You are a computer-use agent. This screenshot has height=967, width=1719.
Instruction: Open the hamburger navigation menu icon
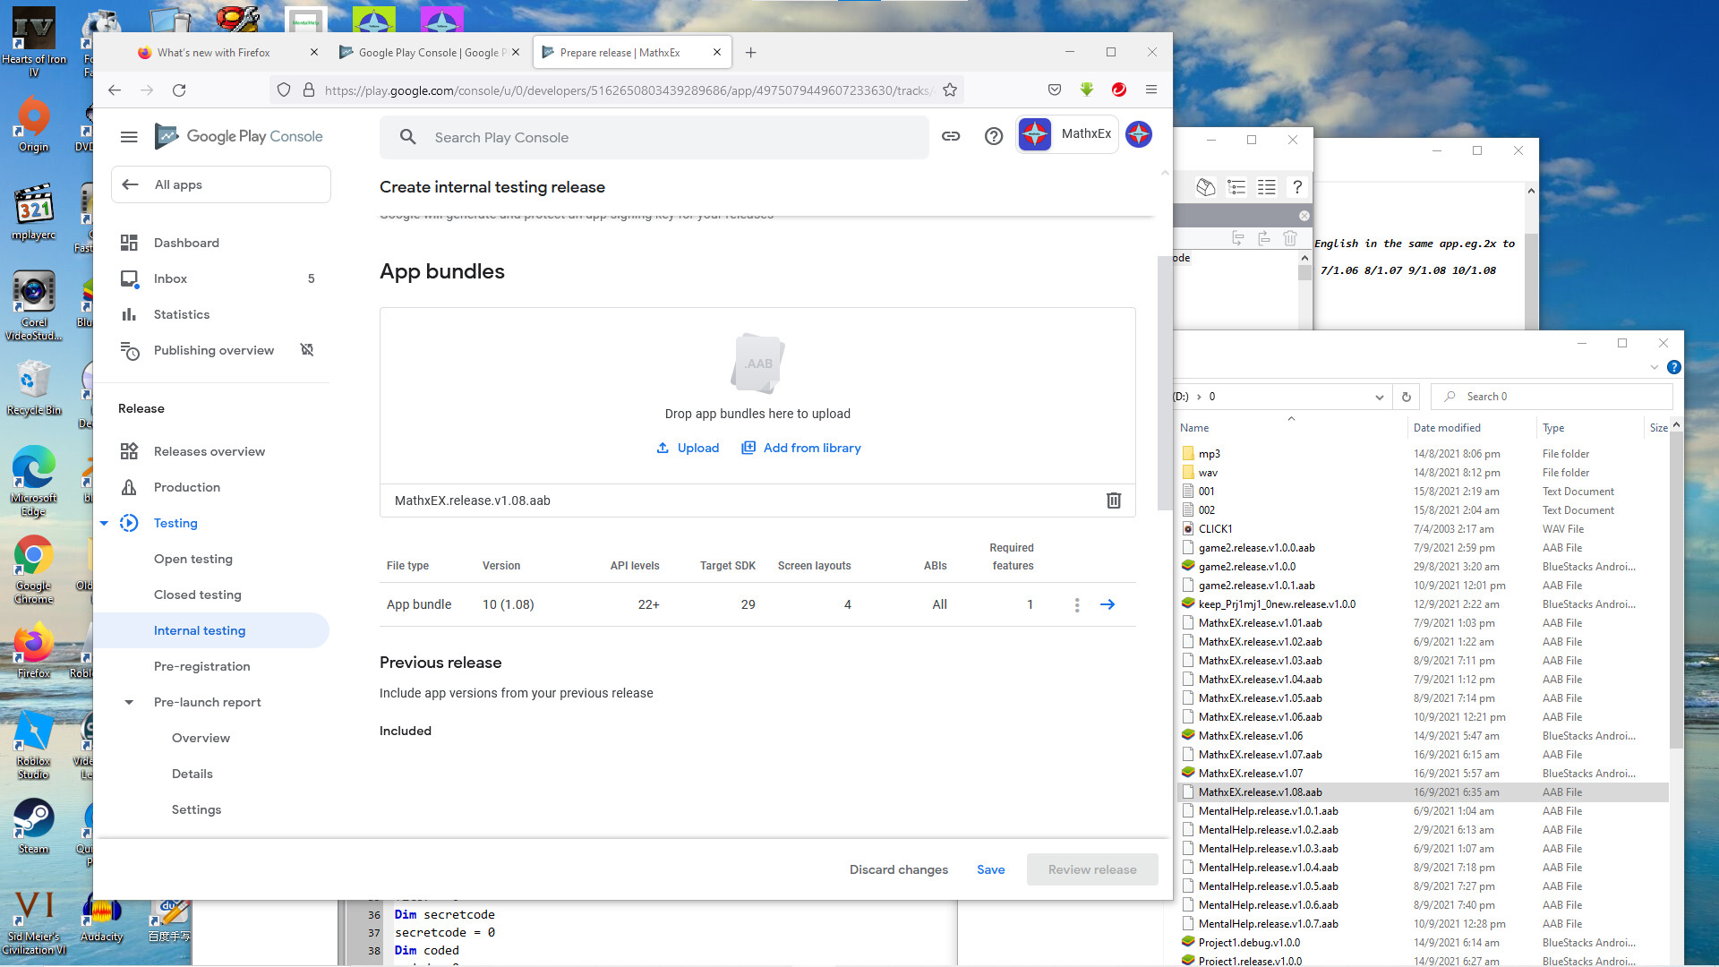pyautogui.click(x=129, y=137)
